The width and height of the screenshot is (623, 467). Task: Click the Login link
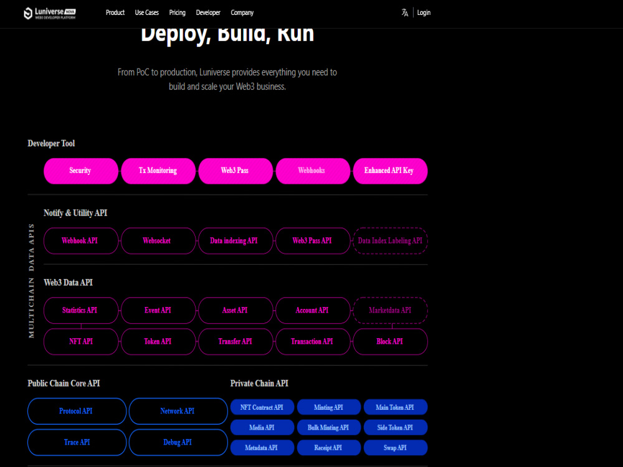pyautogui.click(x=424, y=12)
